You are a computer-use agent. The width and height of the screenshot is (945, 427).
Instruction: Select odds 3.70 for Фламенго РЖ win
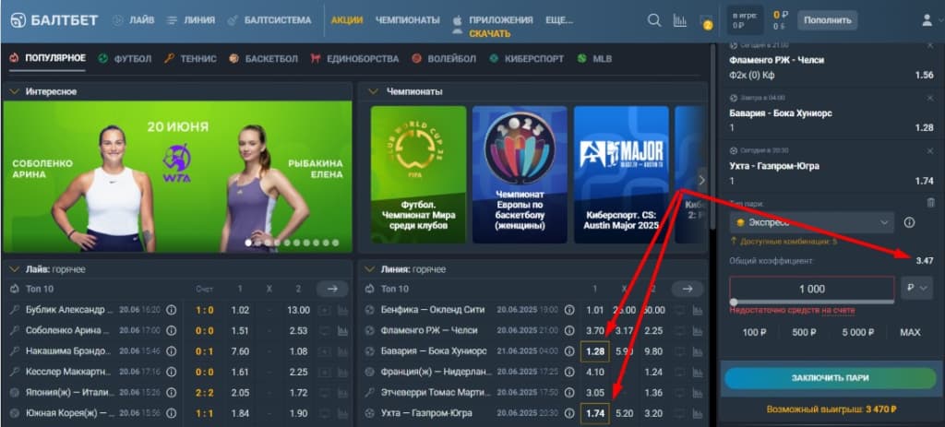[595, 331]
